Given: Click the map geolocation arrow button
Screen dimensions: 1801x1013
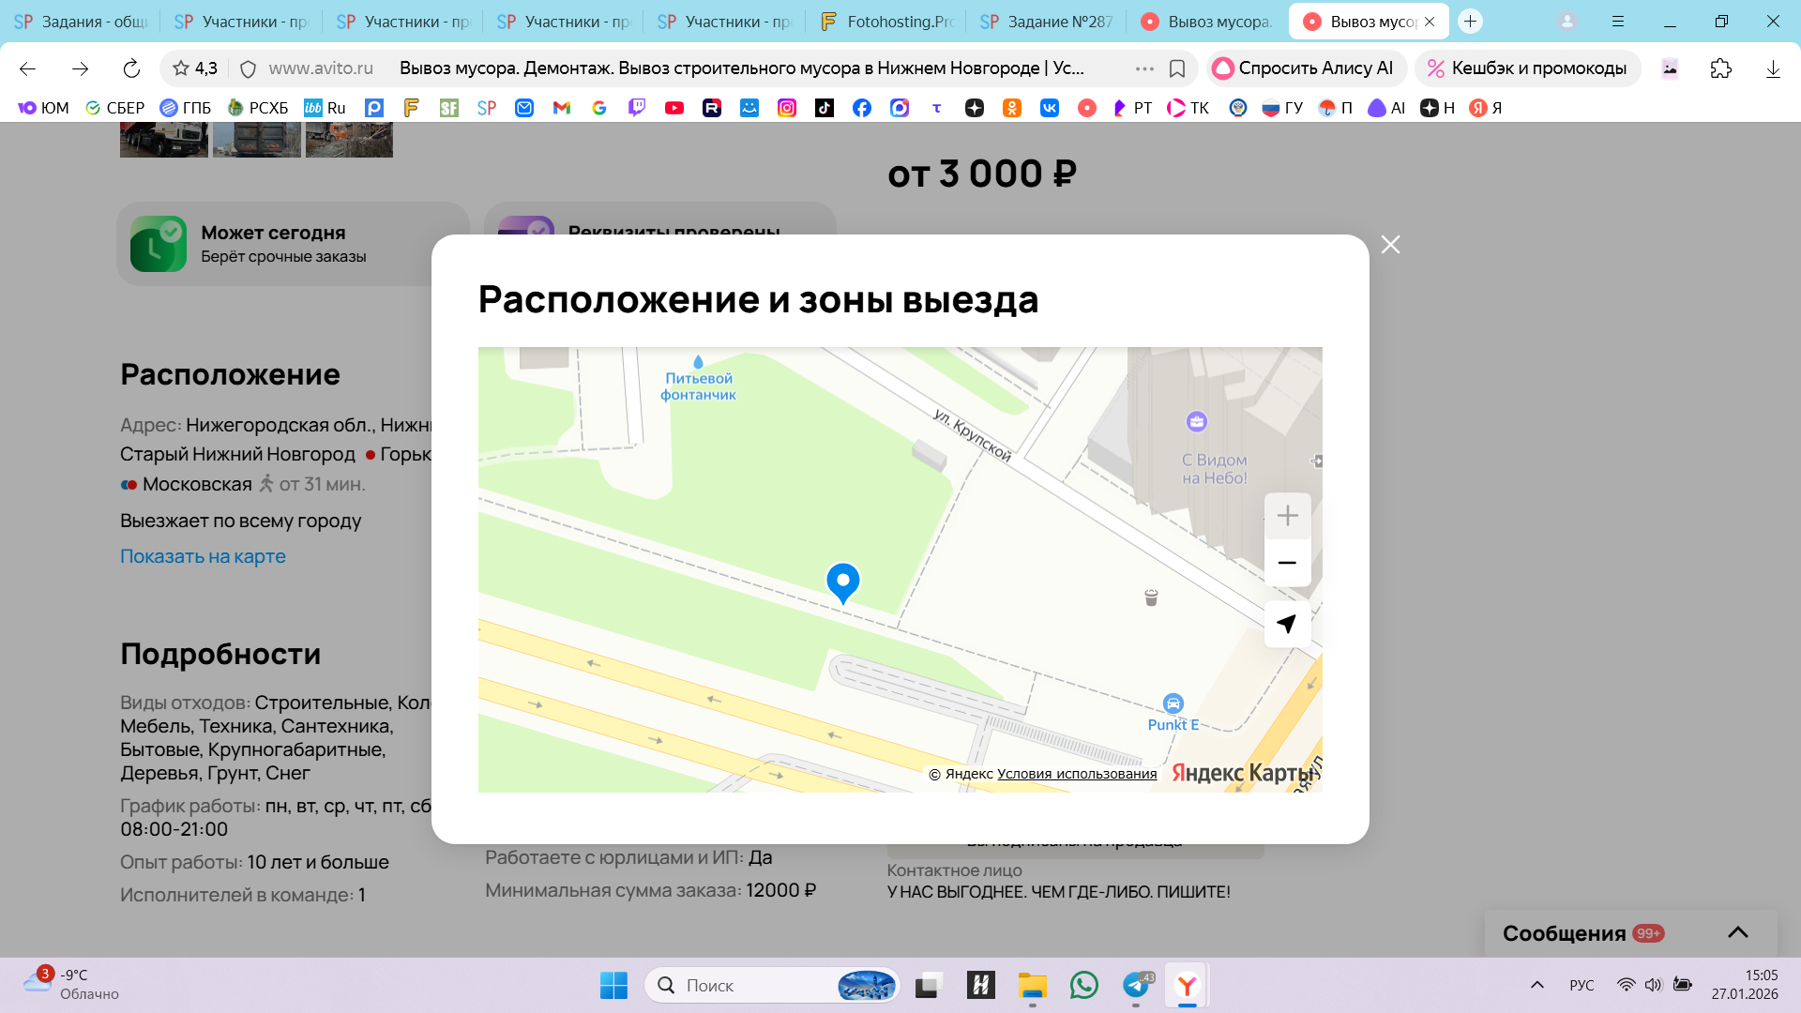Looking at the screenshot, I should point(1287,624).
